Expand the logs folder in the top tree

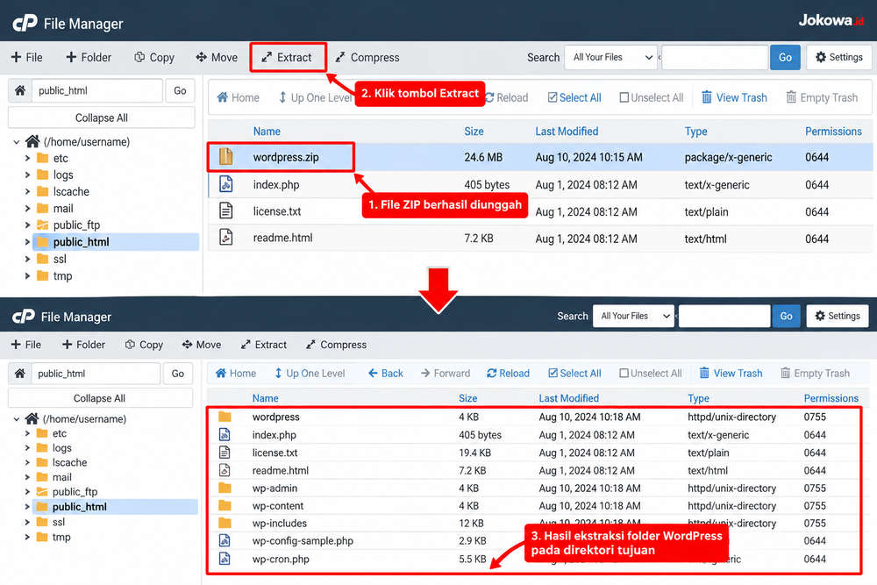(x=27, y=175)
